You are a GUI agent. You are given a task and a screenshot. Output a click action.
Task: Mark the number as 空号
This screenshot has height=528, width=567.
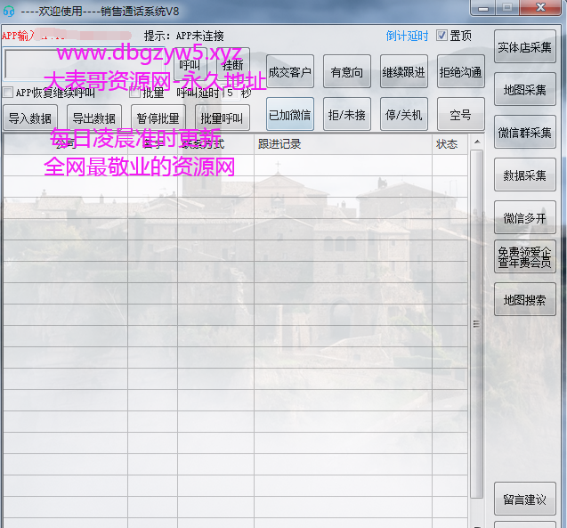460,115
